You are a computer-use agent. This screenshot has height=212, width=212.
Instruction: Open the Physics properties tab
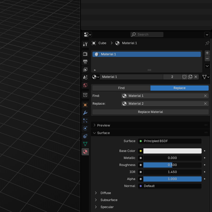click(x=85, y=128)
